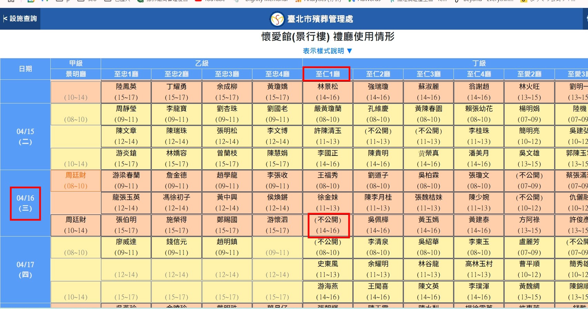Open the 徐金妹 (11~13) booking
Image resolution: width=588 pixels, height=309 pixels.
328,203
